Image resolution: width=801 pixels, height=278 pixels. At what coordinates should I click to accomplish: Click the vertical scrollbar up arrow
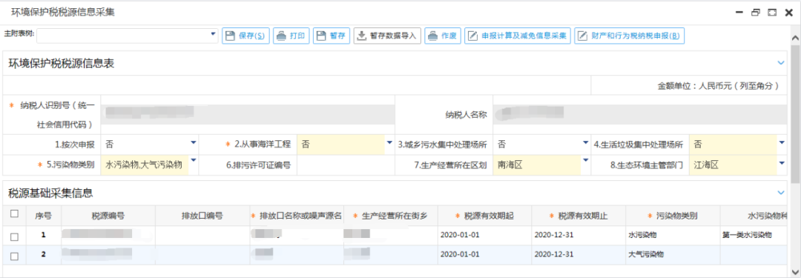click(795, 39)
